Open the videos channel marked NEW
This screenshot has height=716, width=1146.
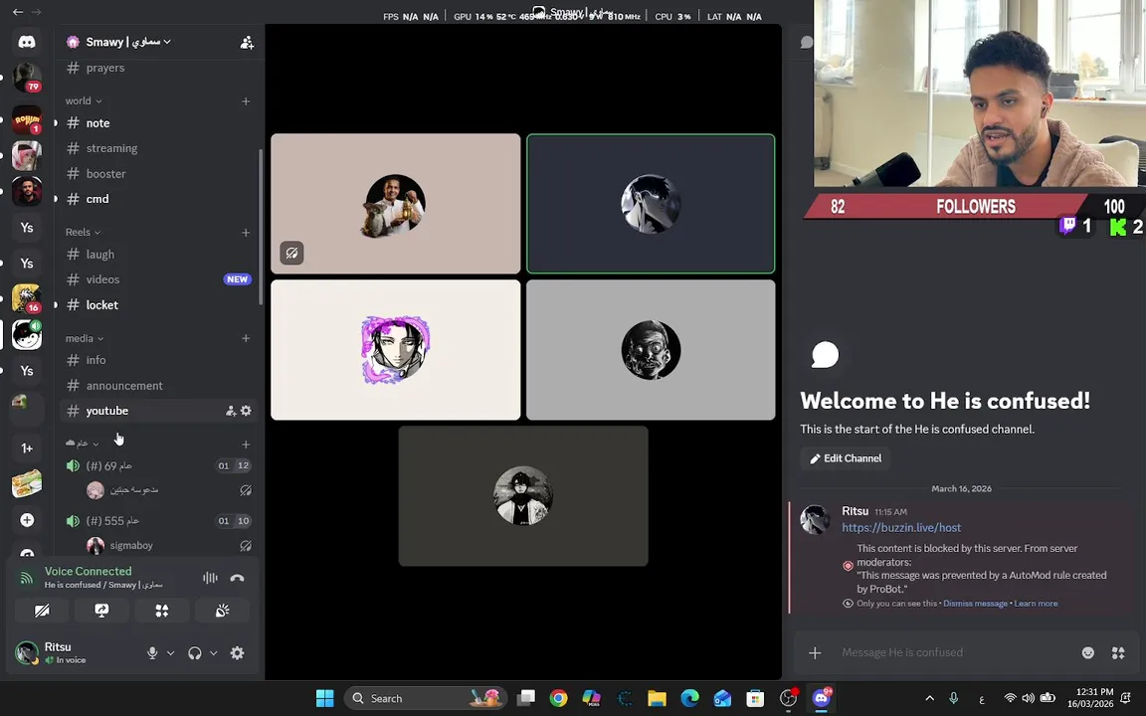[158, 279]
